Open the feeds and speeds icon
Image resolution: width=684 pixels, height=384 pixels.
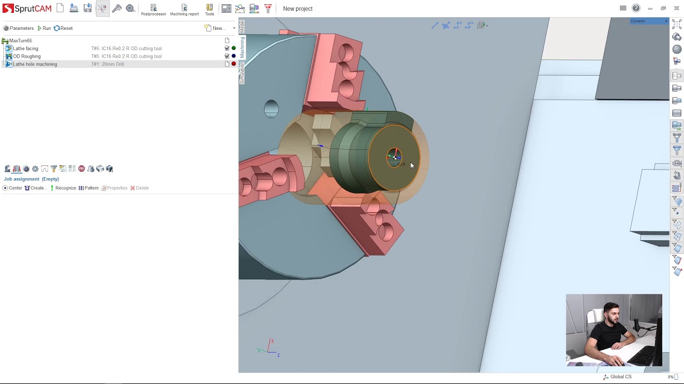click(63, 169)
